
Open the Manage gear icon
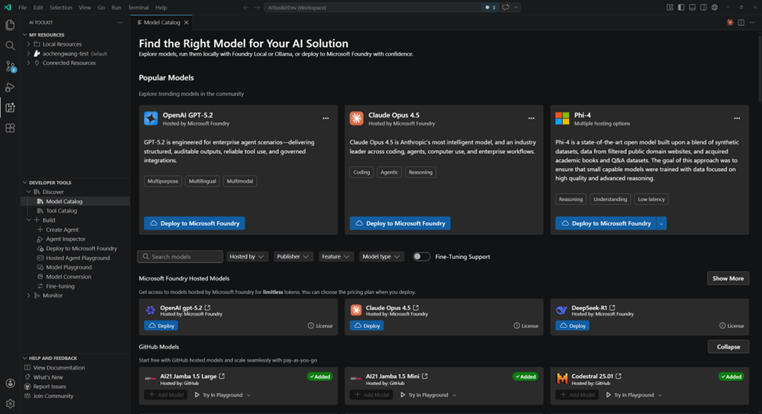click(x=9, y=404)
